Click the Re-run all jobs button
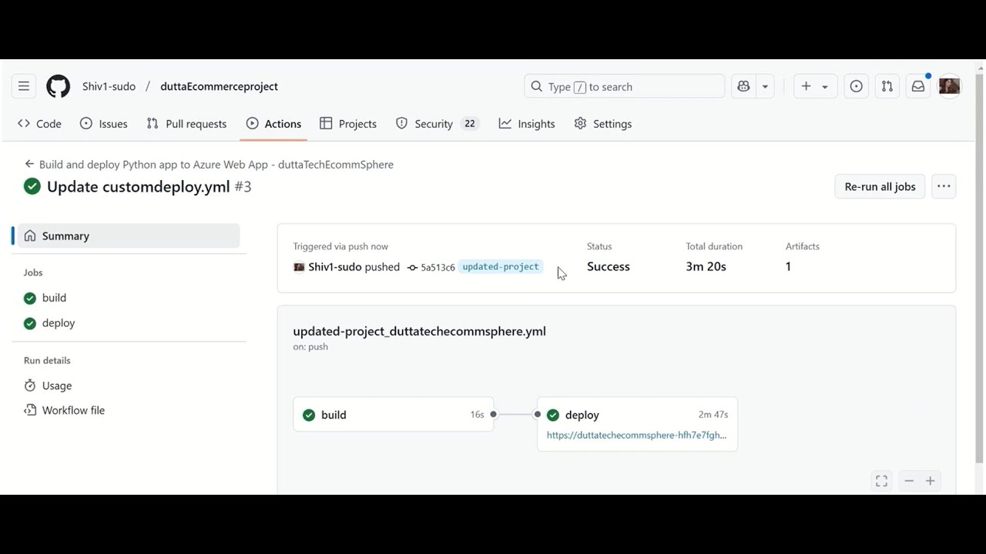Viewport: 986px width, 554px height. pos(880,186)
